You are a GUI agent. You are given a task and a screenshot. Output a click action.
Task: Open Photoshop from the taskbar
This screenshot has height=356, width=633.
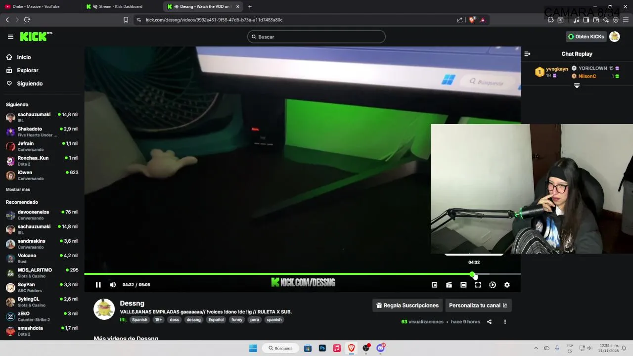[x=322, y=348]
